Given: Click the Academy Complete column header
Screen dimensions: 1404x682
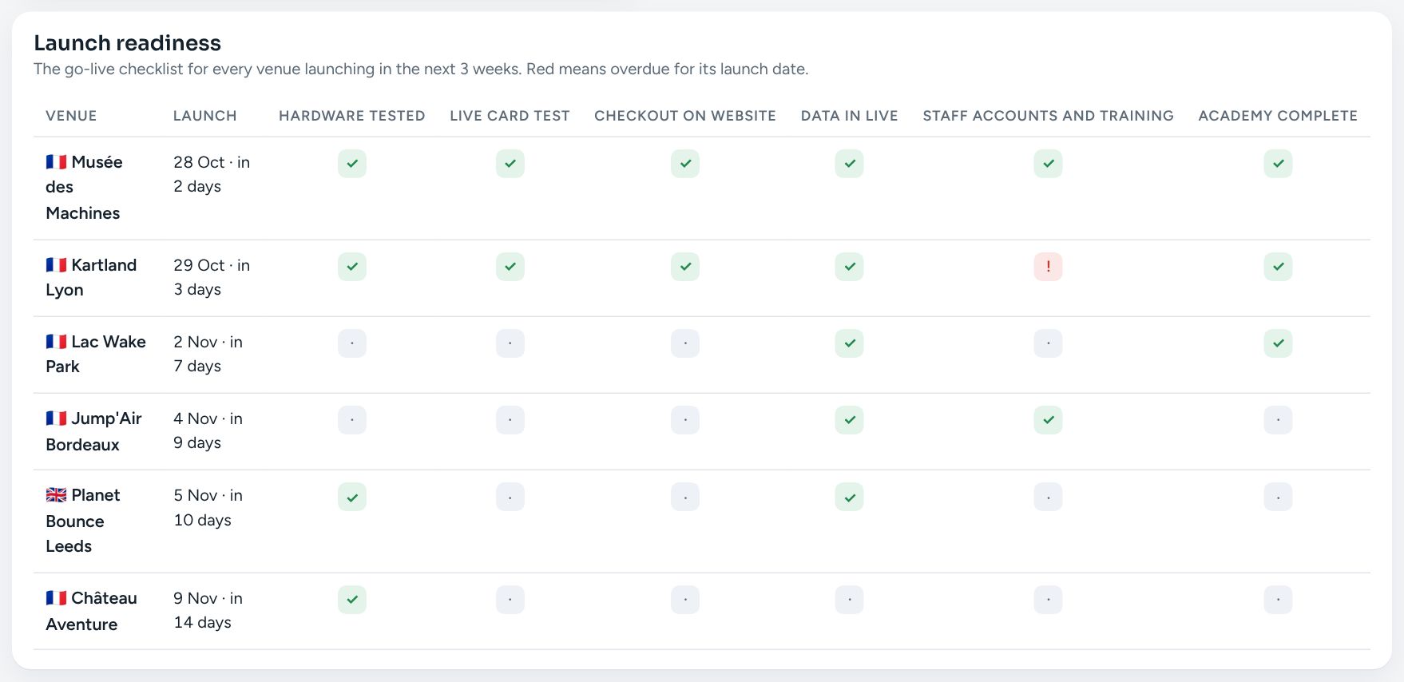Looking at the screenshot, I should [1278, 116].
